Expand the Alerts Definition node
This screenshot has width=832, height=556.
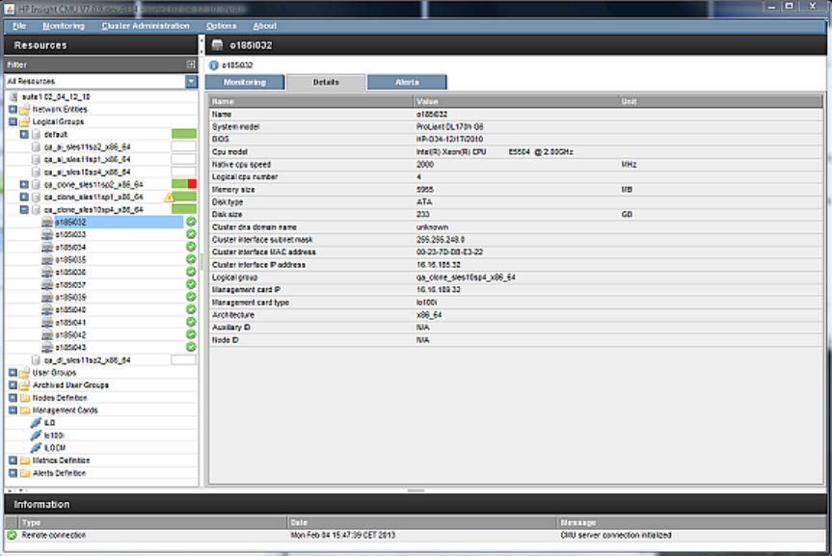click(13, 473)
